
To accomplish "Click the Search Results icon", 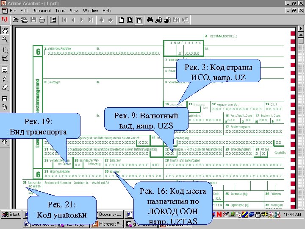I will 167,20.
